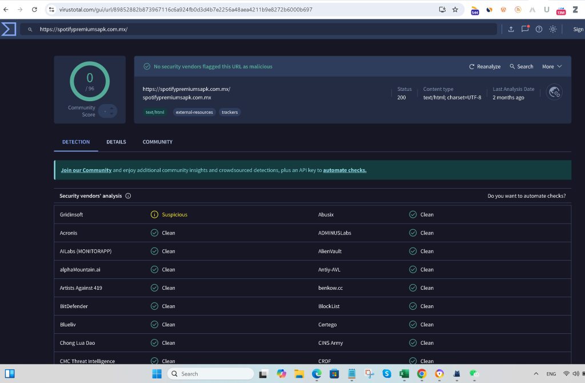Open Excel from the taskbar
The height and width of the screenshot is (383, 585).
point(404,374)
